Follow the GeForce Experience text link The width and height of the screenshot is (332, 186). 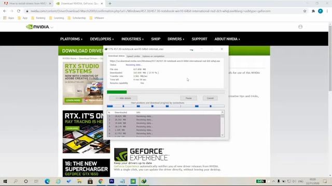127,166
